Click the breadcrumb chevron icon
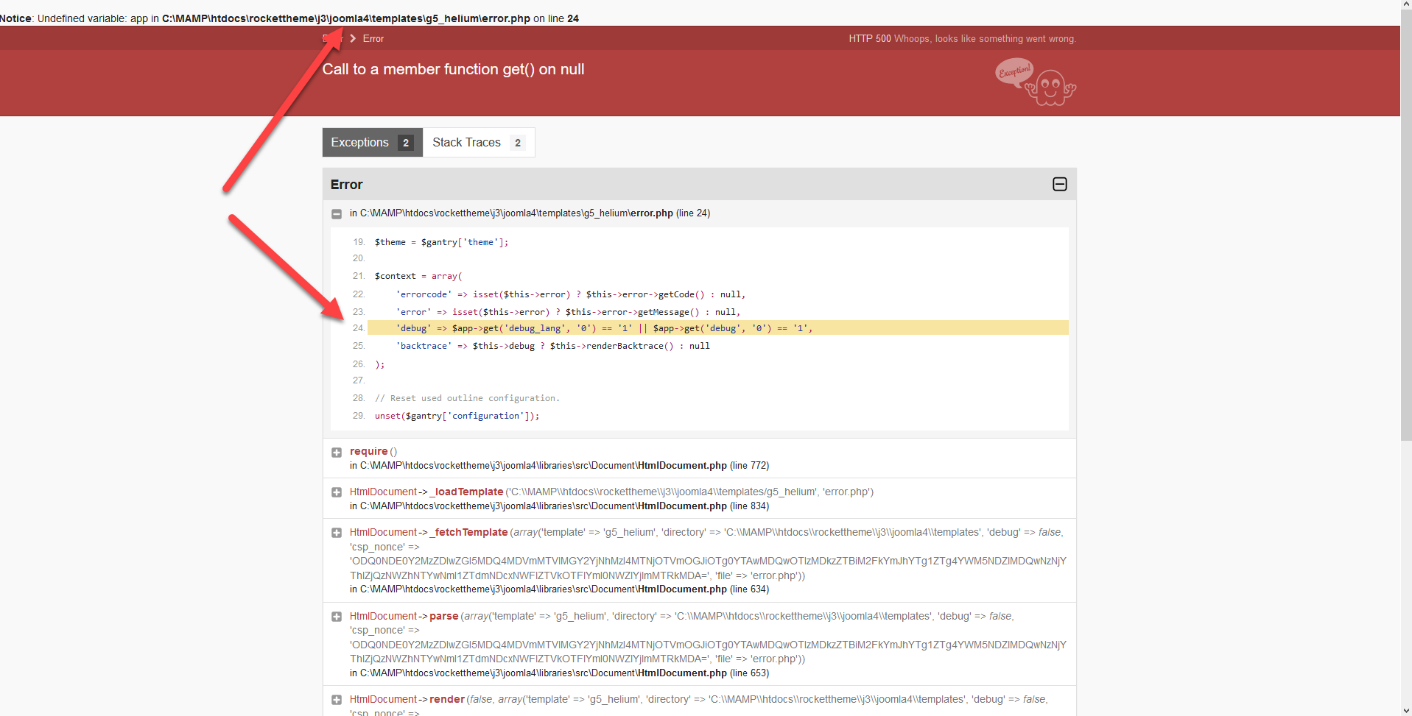Screen dimensions: 1412x716 point(353,38)
